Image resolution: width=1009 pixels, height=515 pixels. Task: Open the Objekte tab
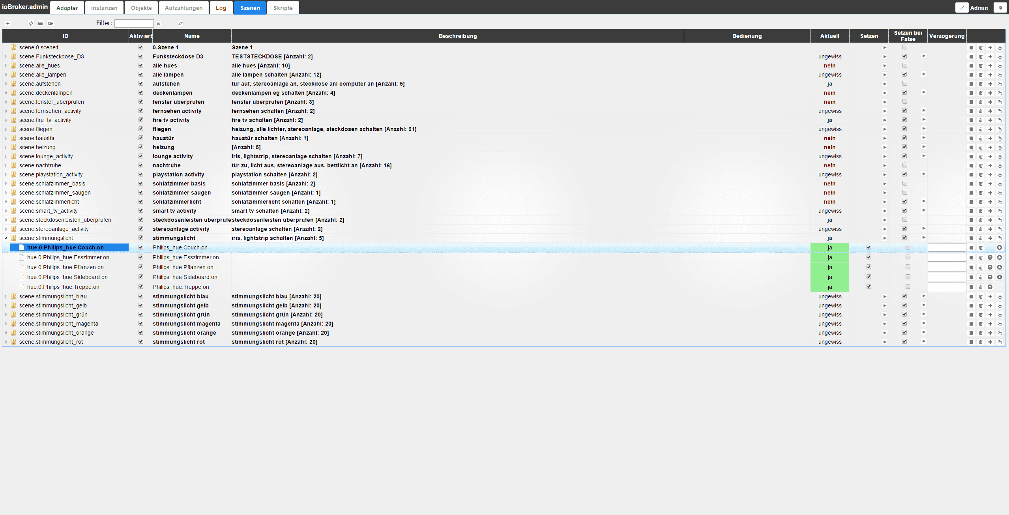pyautogui.click(x=141, y=8)
